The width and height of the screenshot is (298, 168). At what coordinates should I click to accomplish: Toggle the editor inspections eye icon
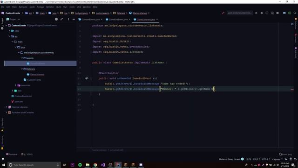point(292,24)
